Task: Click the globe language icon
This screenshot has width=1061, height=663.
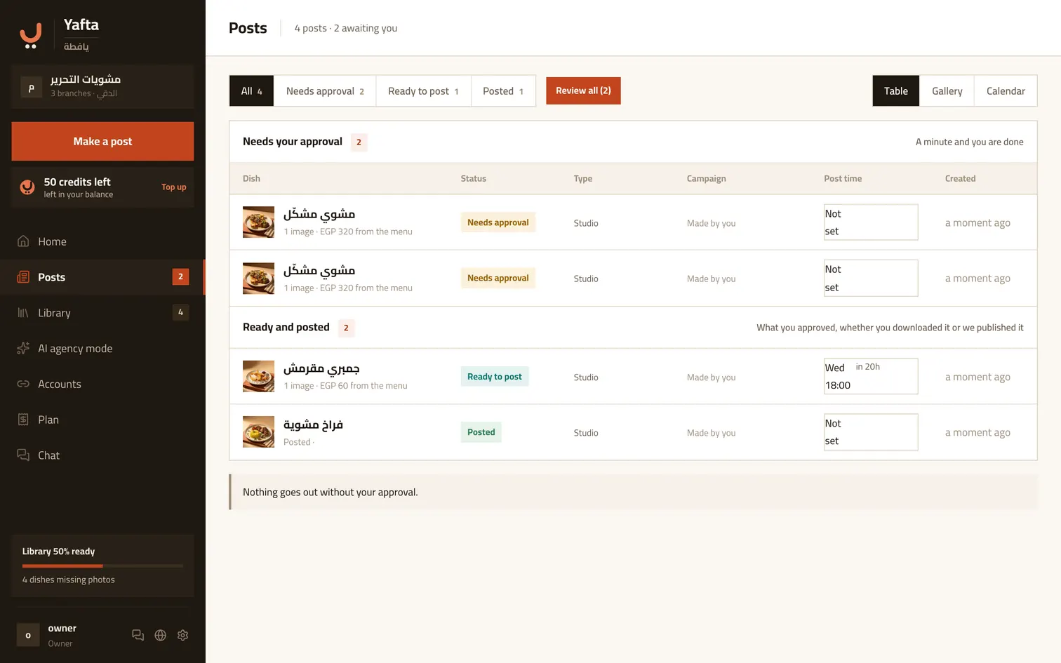Action: pos(161,635)
